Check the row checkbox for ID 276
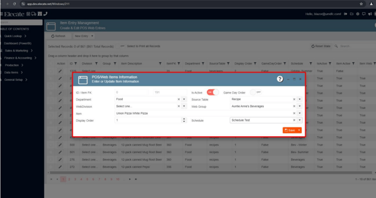 pos(50,160)
